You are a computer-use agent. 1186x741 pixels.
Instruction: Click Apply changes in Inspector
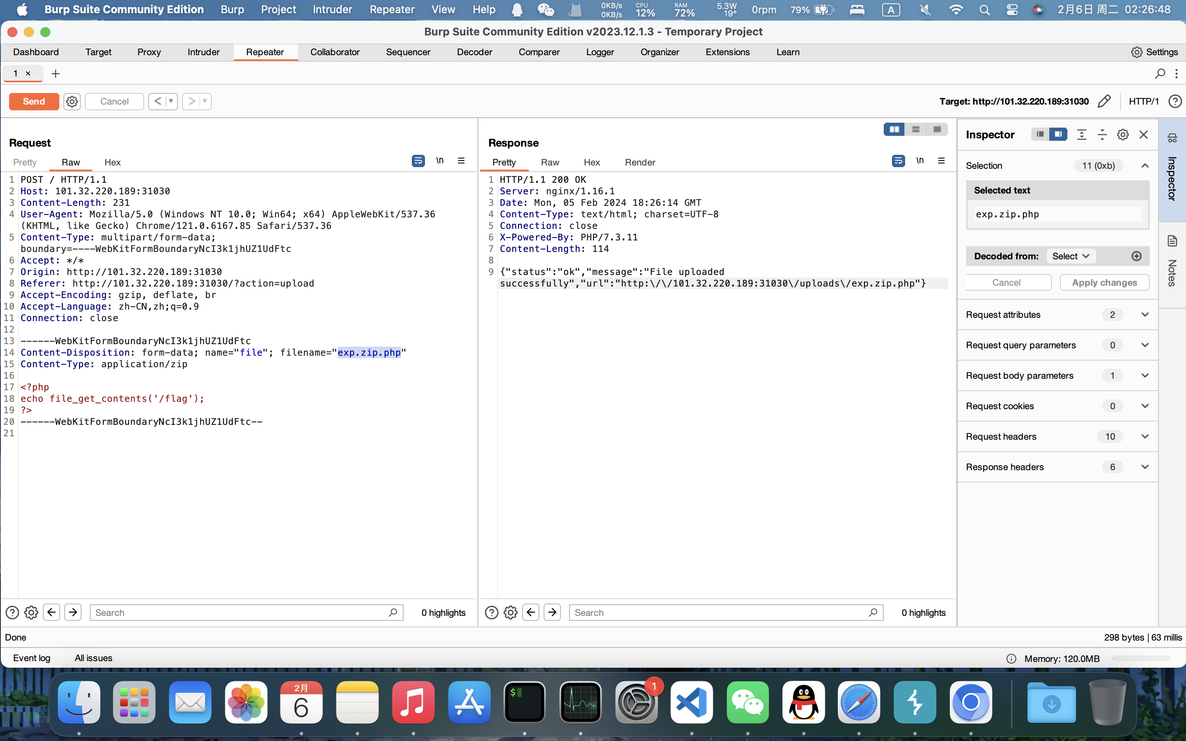[1104, 283]
